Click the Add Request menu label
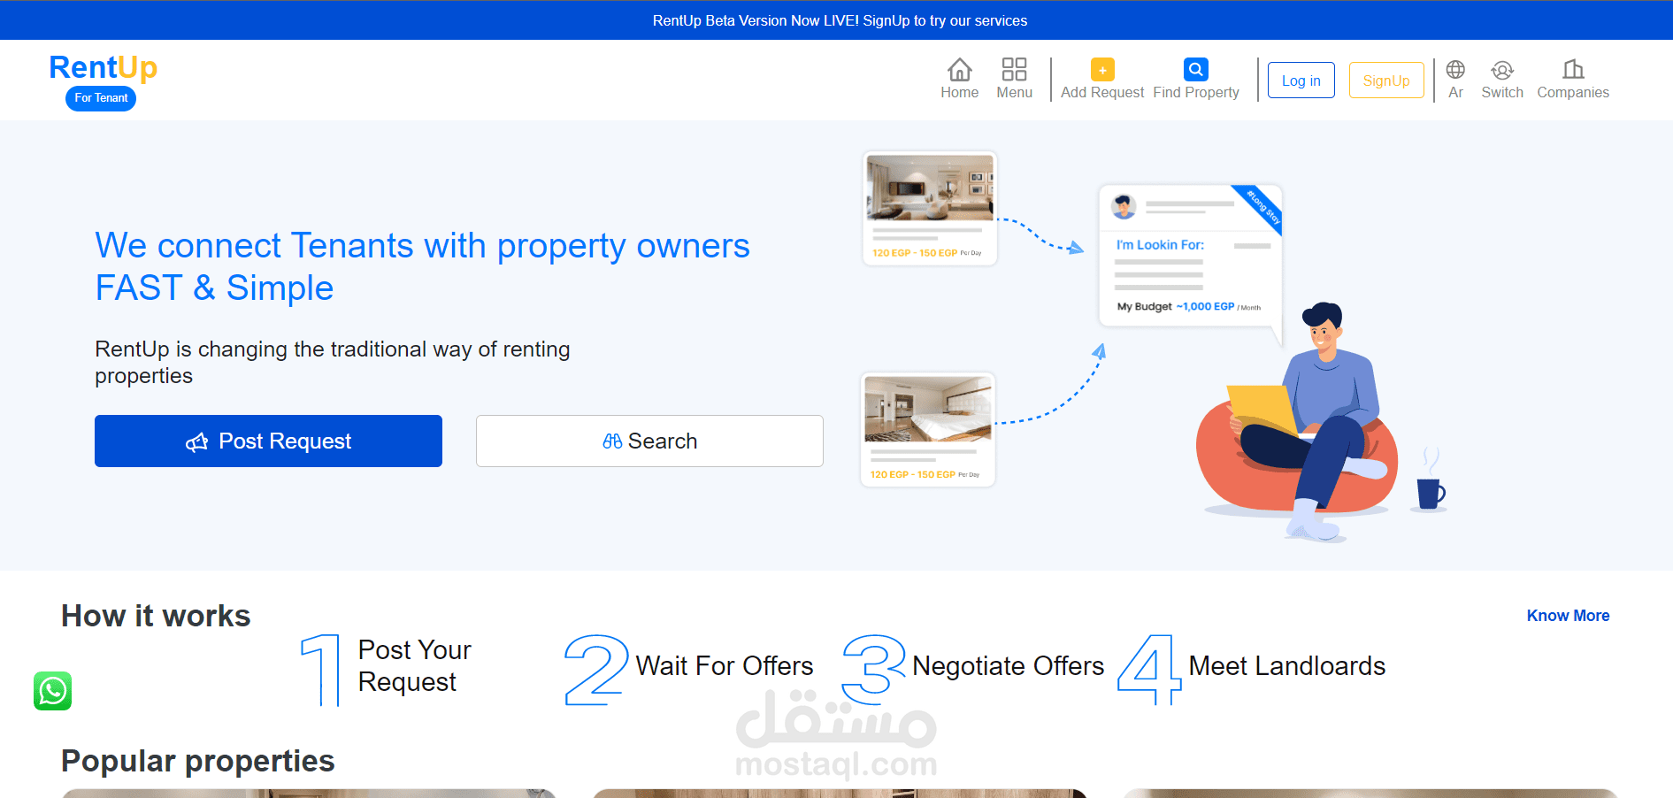Screen dimensions: 1673x798 tap(1102, 92)
